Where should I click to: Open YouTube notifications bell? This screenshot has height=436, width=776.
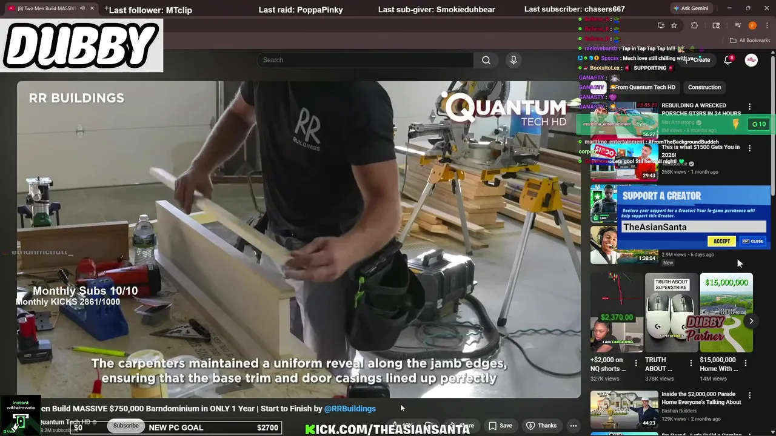[x=728, y=60]
